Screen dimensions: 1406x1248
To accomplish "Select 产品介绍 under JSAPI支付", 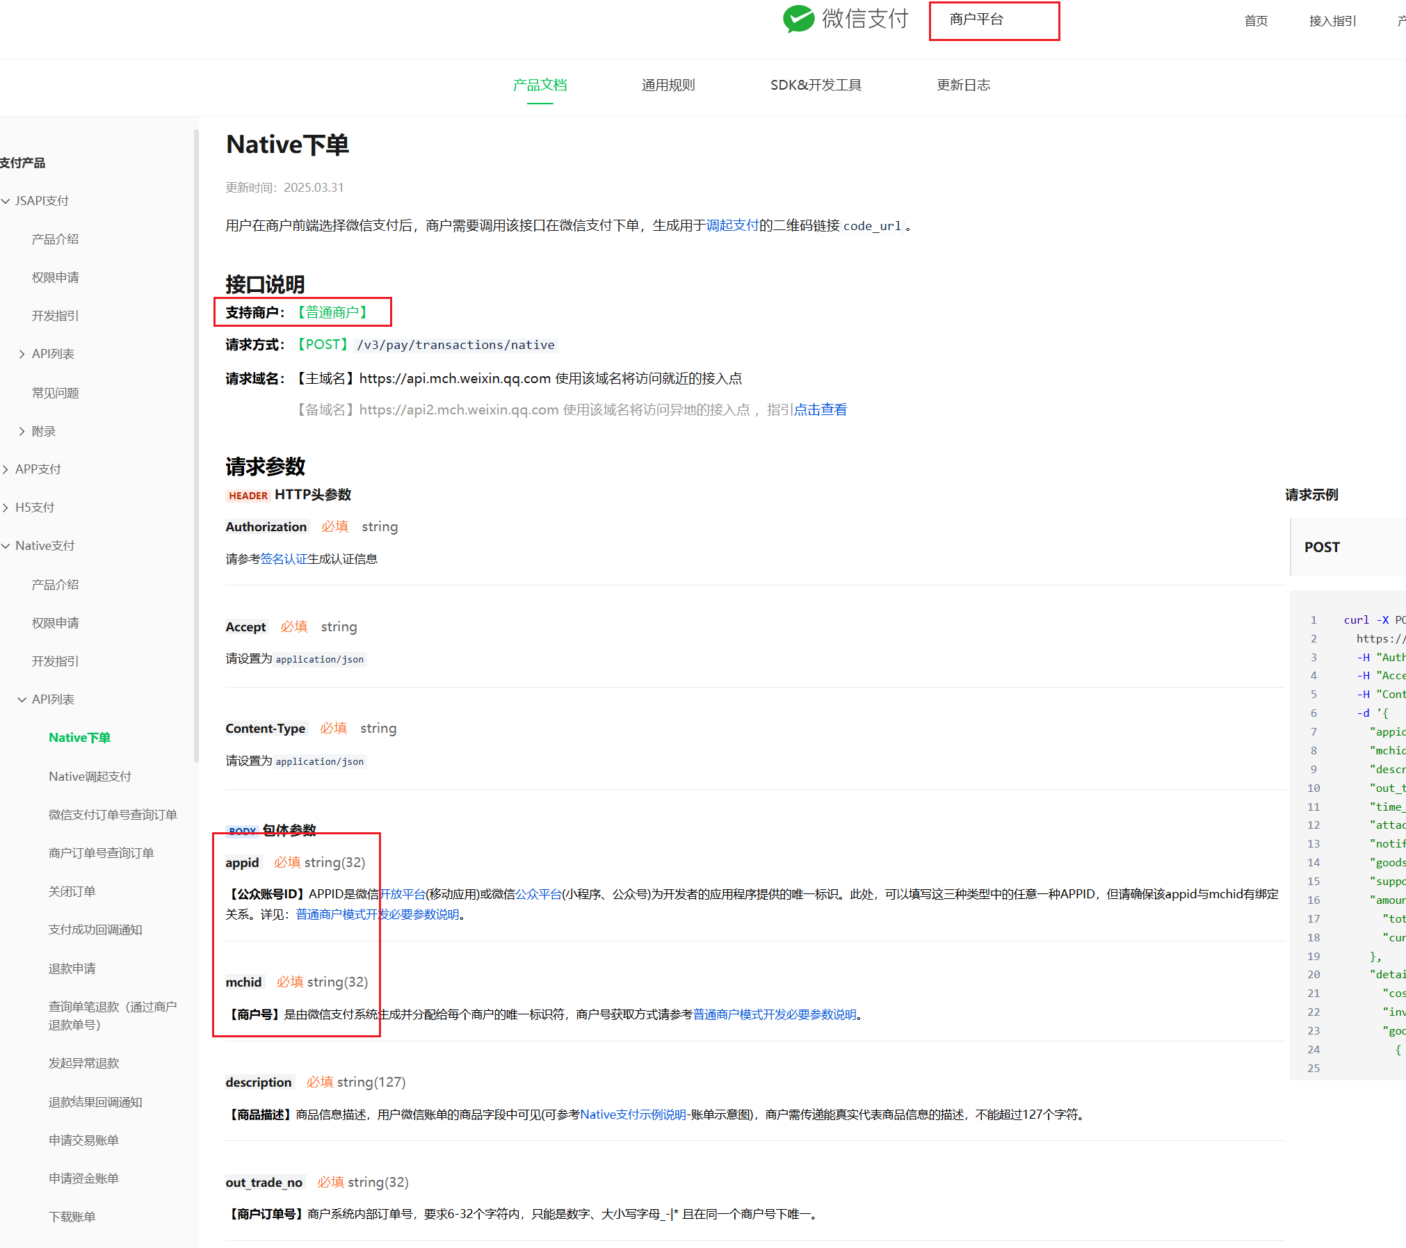I will tap(55, 239).
